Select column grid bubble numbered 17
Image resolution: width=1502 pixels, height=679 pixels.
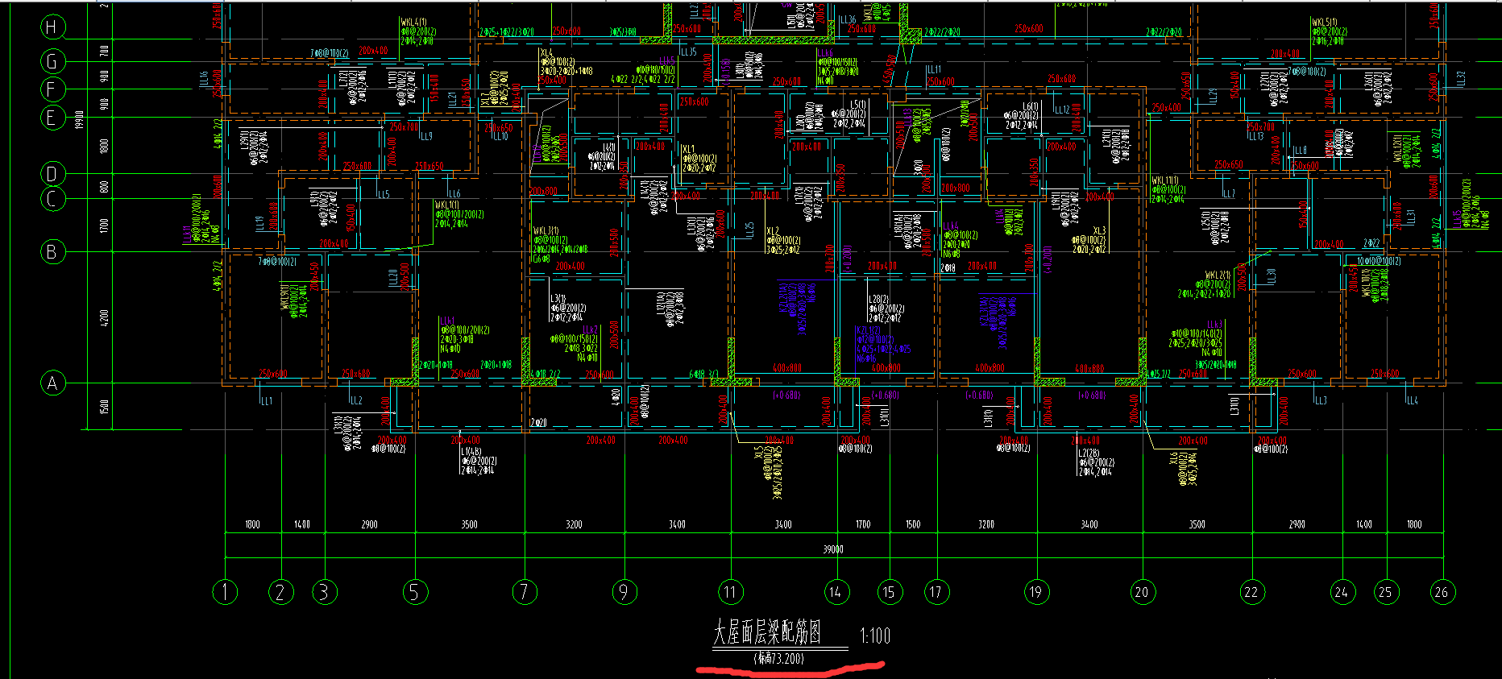936,592
